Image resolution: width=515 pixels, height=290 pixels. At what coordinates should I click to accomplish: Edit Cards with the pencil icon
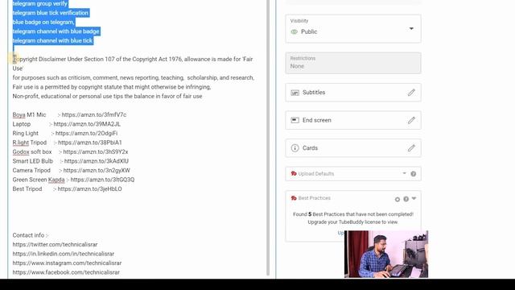pyautogui.click(x=411, y=148)
